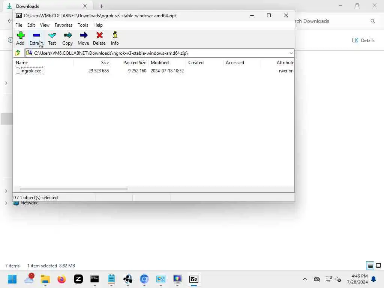Switch Explorer to large thumbnails view
The height and width of the screenshot is (288, 384).
tap(378, 265)
